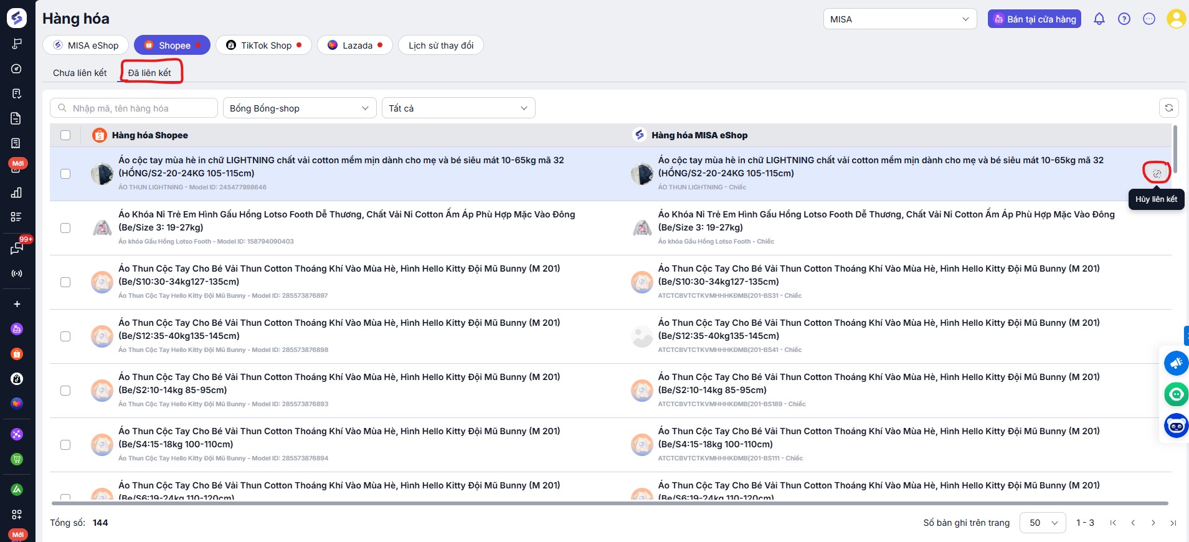This screenshot has height=542, width=1189.
Task: Click the next page arrow icon
Action: [x=1153, y=523]
